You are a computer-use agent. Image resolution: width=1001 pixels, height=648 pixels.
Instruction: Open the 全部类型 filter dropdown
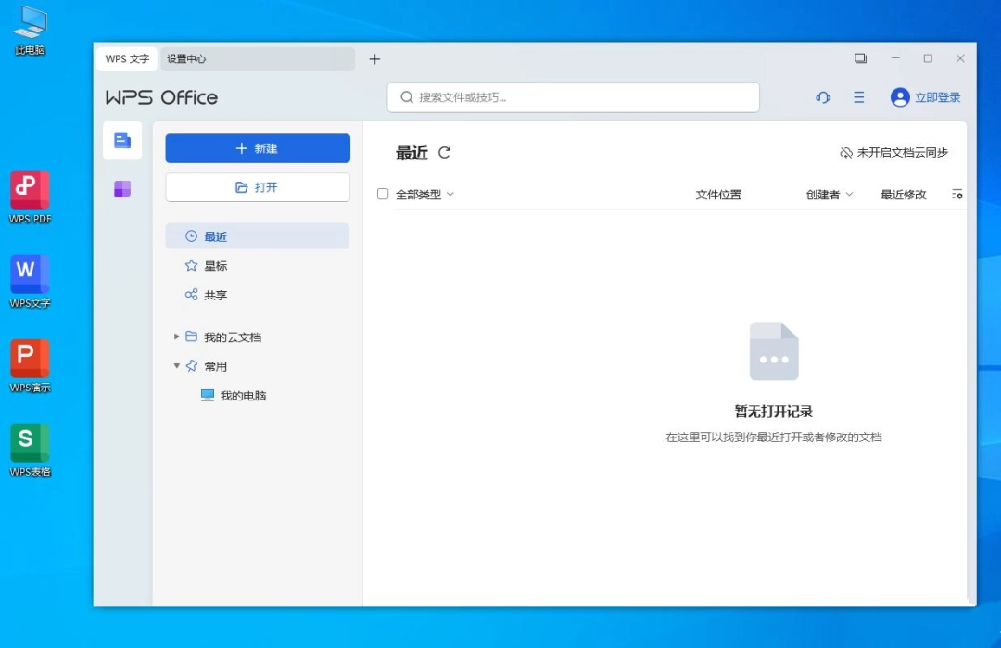417,195
